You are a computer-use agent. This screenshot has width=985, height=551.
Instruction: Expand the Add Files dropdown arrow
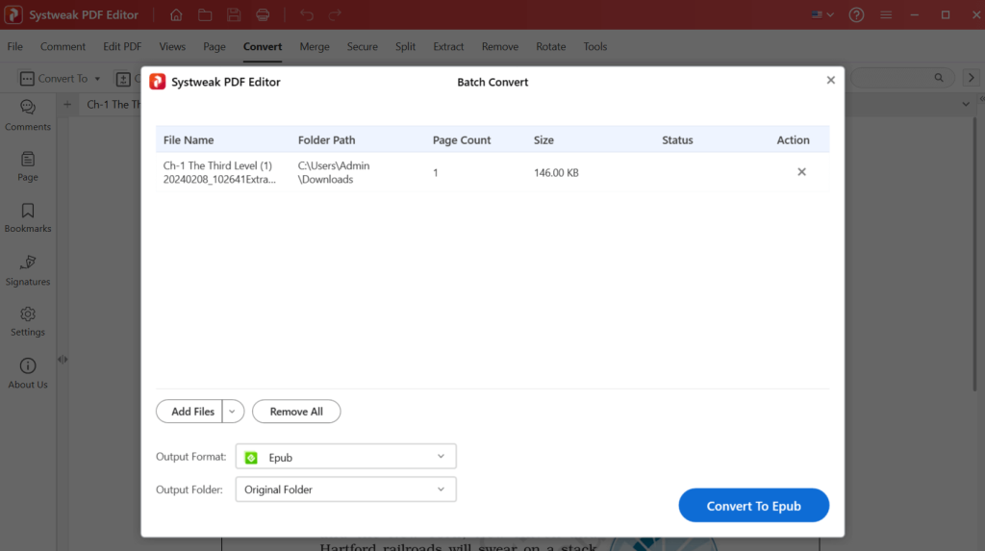(x=233, y=412)
